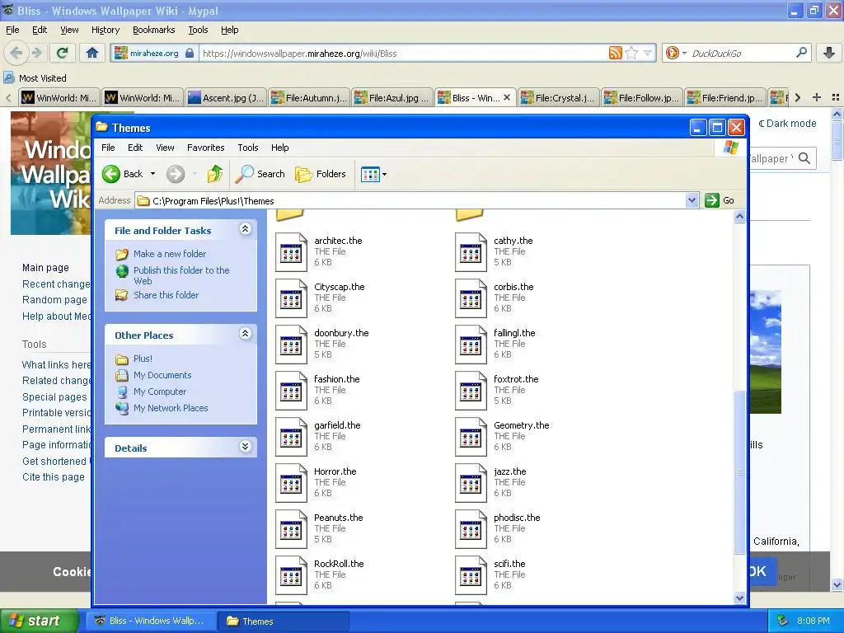Close the Bliss browser tab
844x633 pixels.
click(507, 97)
